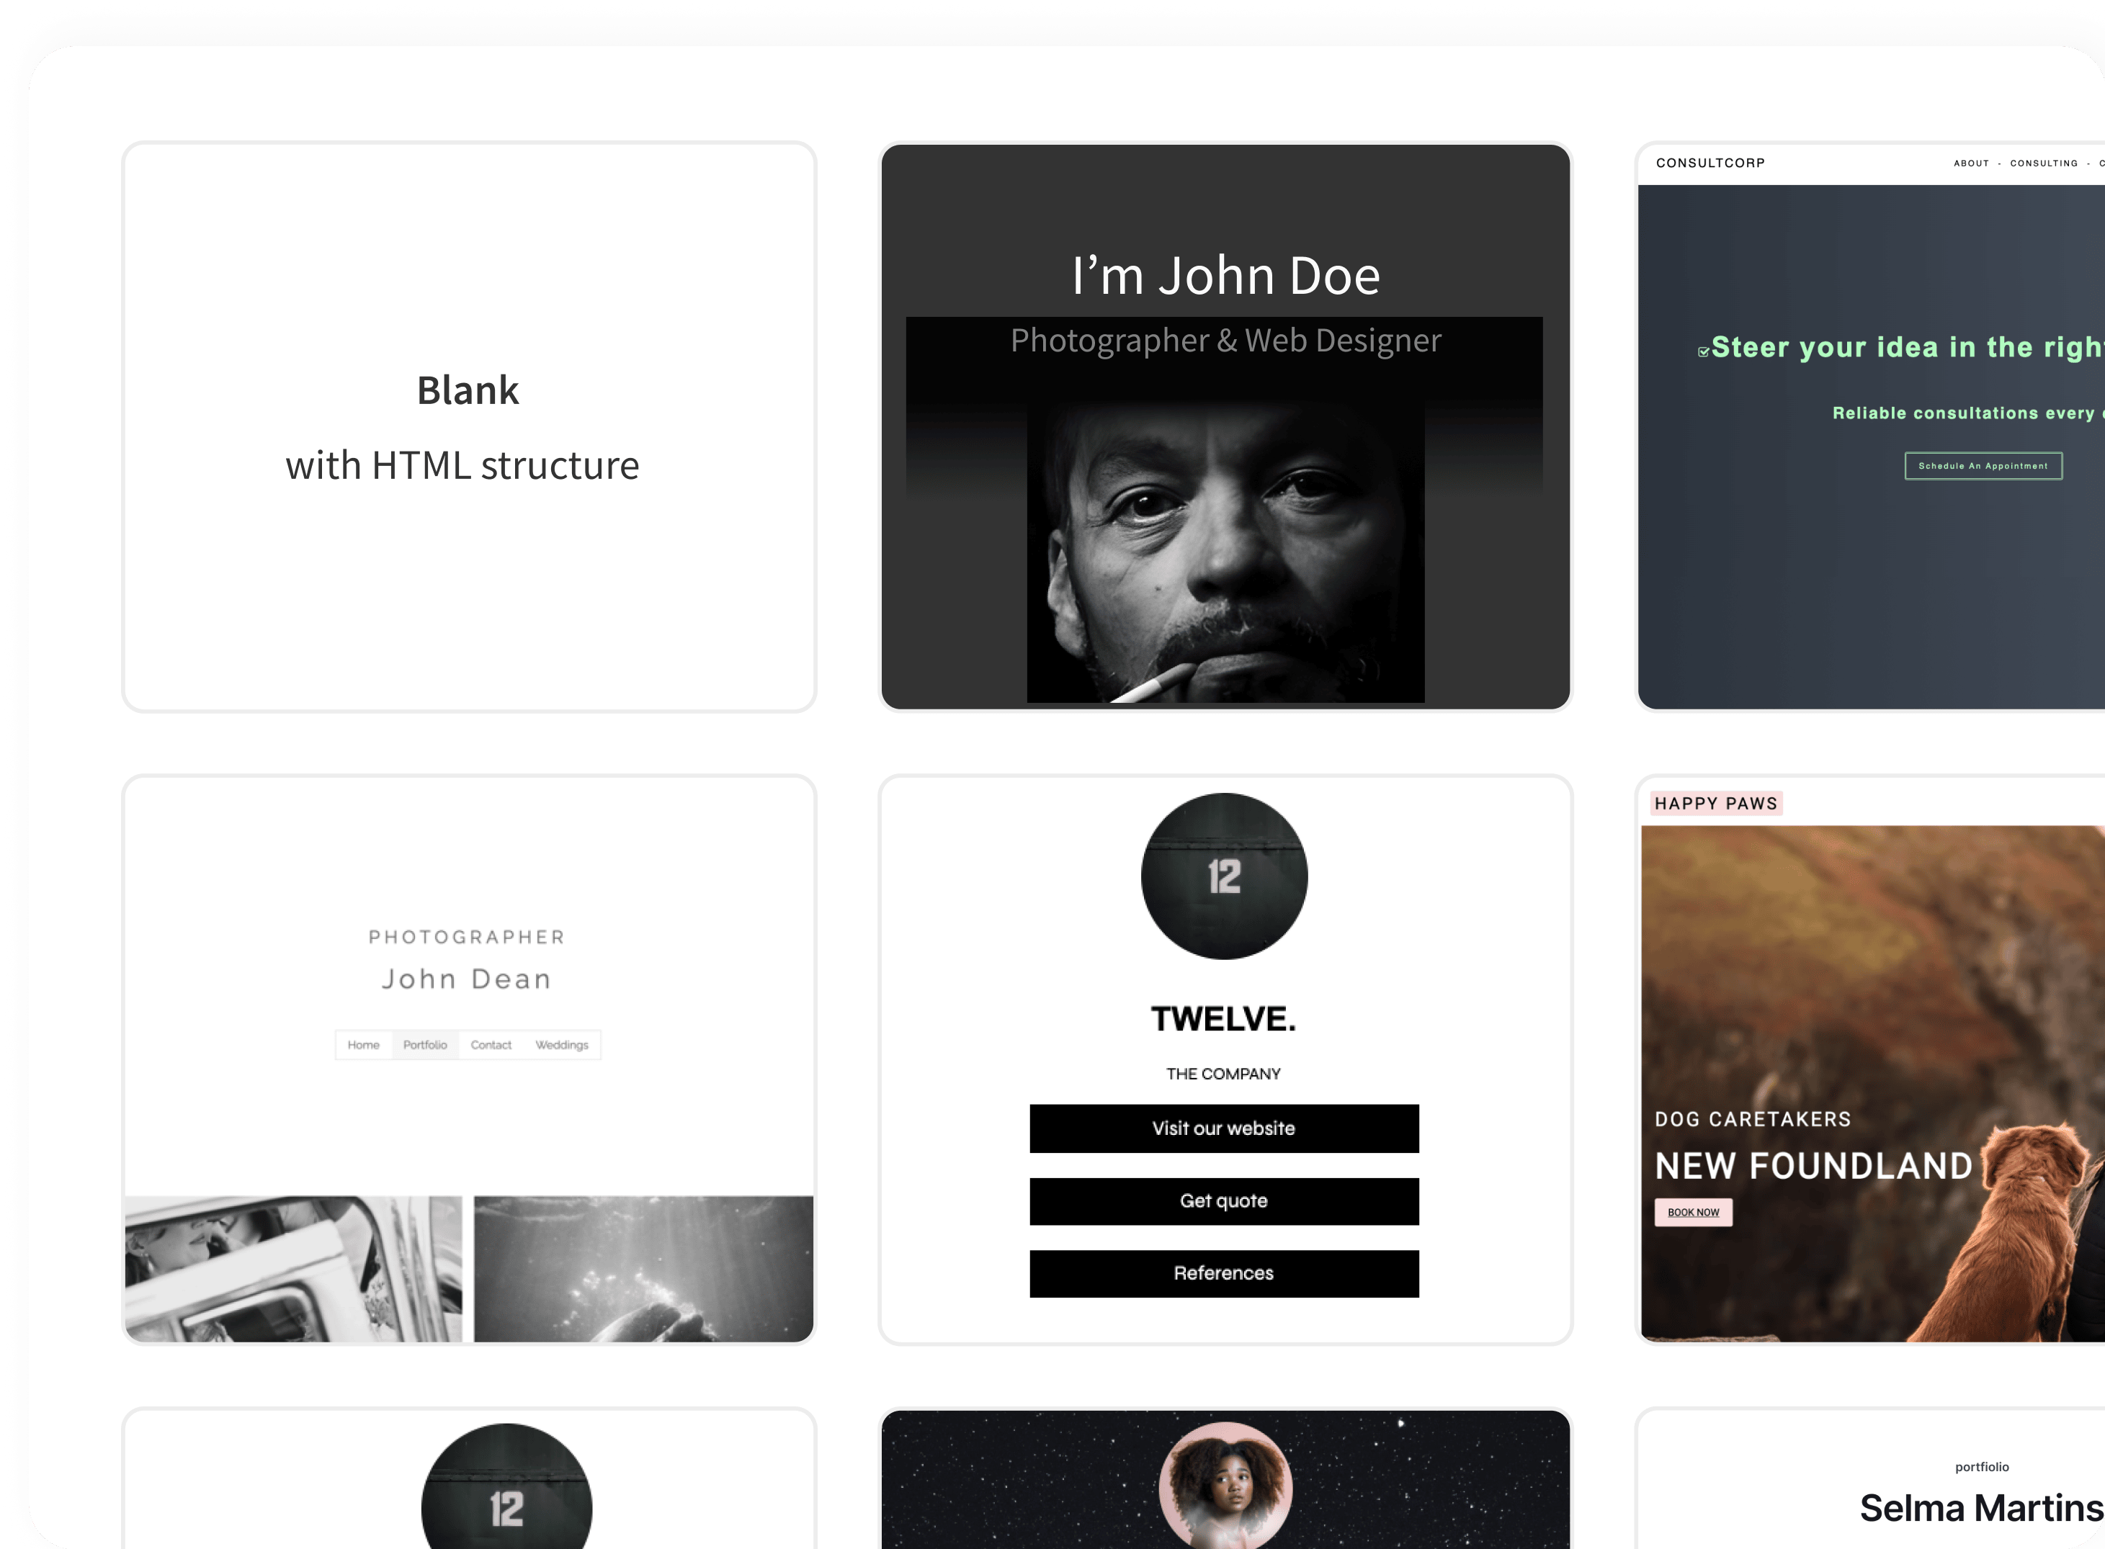
Task: Open the Contact nav tab
Action: point(491,1044)
